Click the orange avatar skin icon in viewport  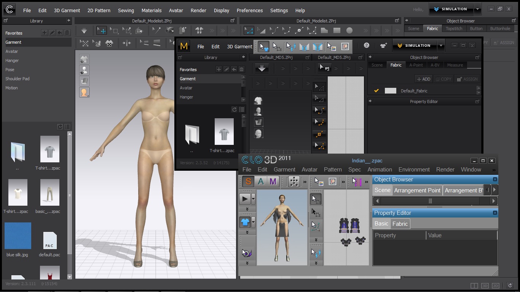pyautogui.click(x=84, y=92)
